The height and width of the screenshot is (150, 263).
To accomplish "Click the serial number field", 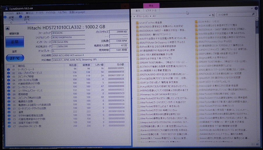I will (68, 37).
